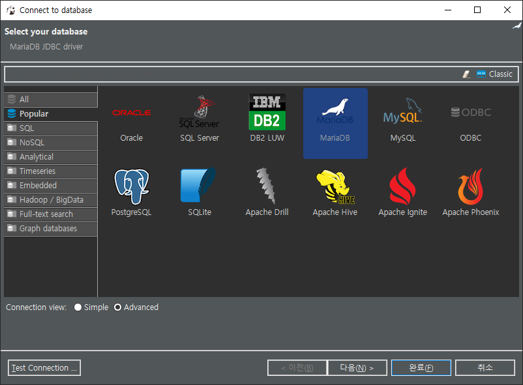Open the SQL category
523x385 pixels.
[51, 128]
